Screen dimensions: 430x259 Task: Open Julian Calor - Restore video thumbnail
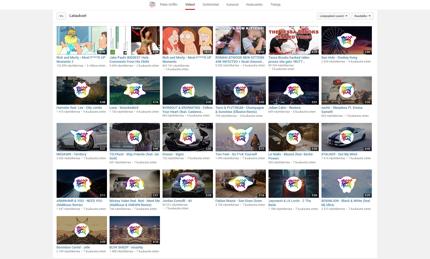[x=294, y=91]
